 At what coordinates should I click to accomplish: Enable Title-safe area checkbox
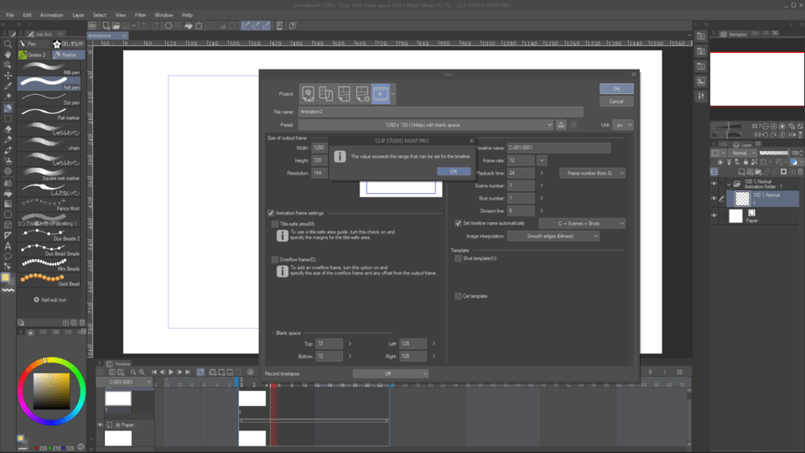(275, 224)
